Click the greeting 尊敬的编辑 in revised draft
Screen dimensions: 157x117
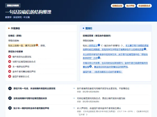point(88,41)
